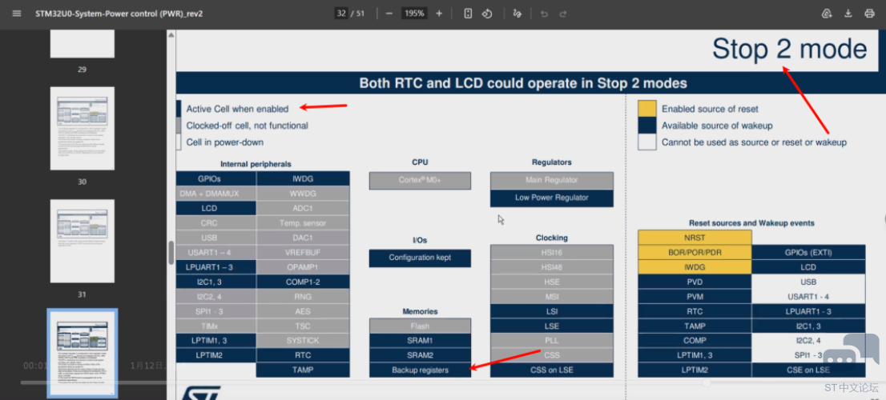The image size is (886, 400).
Task: Click the OPAMP1 cell
Action: point(303,267)
